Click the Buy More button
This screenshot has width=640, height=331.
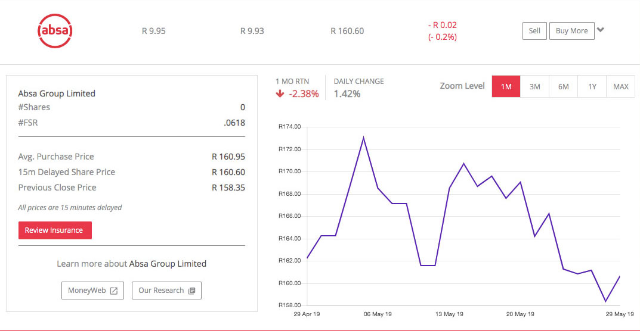[x=571, y=31]
